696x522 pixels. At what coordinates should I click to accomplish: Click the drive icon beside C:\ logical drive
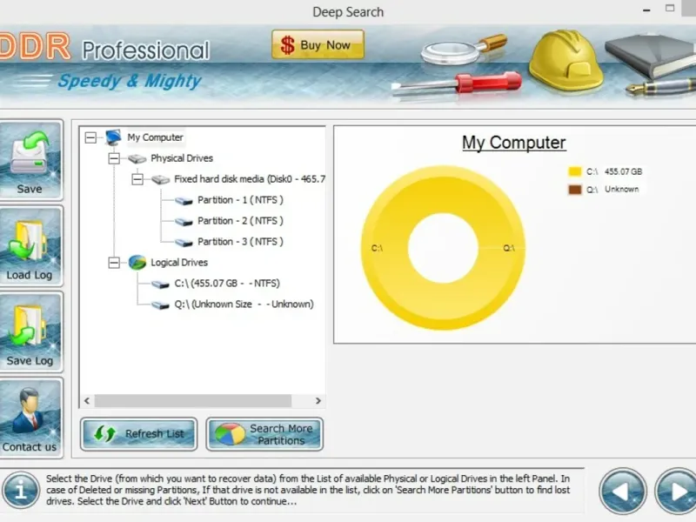160,284
